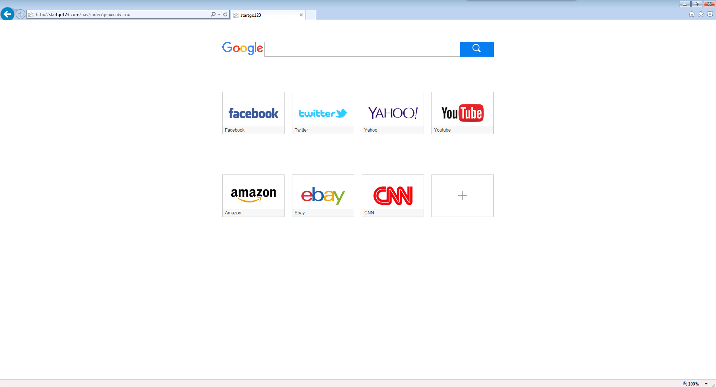Add a new shortcut with plus tile

tap(462, 196)
